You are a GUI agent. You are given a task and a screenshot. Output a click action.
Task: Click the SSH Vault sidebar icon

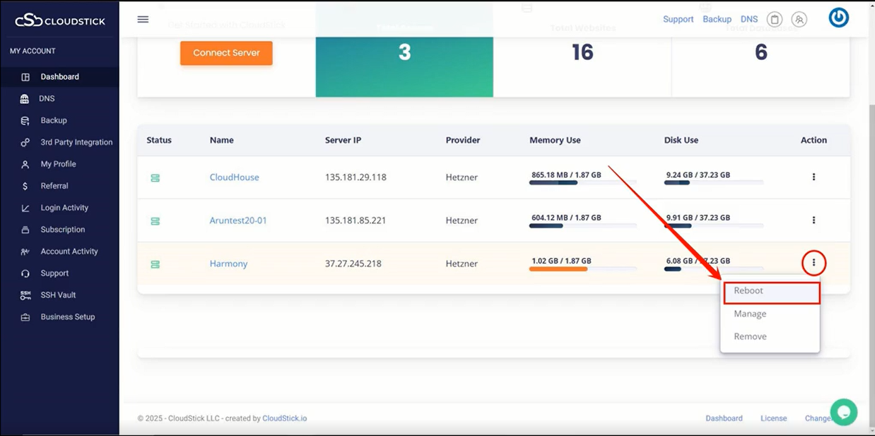click(x=25, y=295)
